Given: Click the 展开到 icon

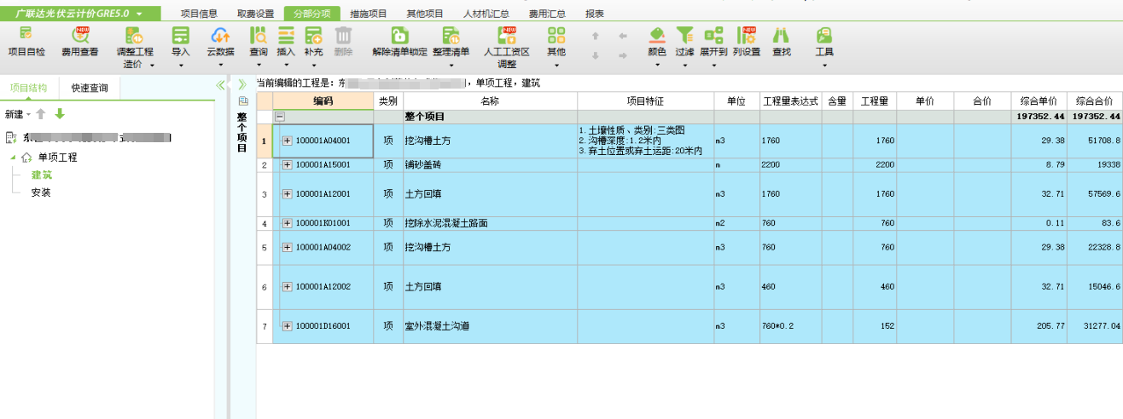Looking at the screenshot, I should click(x=713, y=36).
